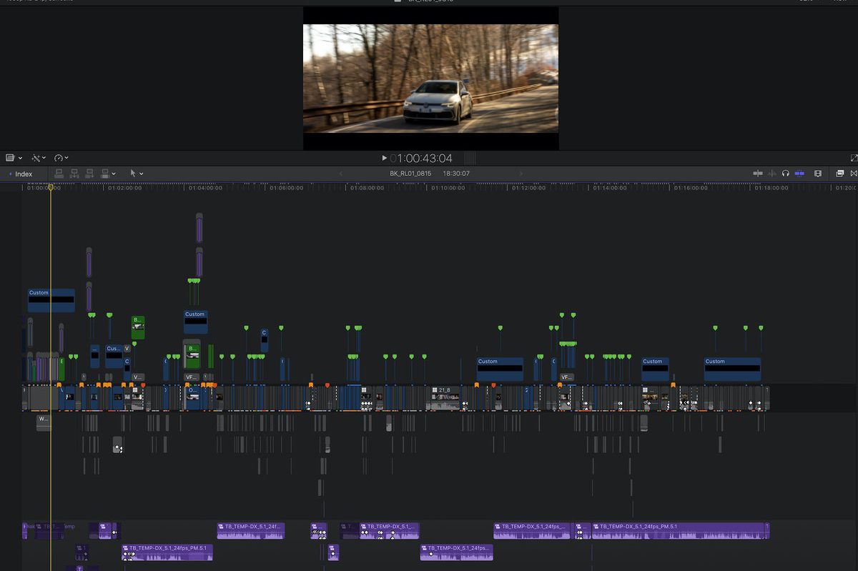
Task: Select the Custom title clip near 01:15:00:00
Action: coord(655,369)
